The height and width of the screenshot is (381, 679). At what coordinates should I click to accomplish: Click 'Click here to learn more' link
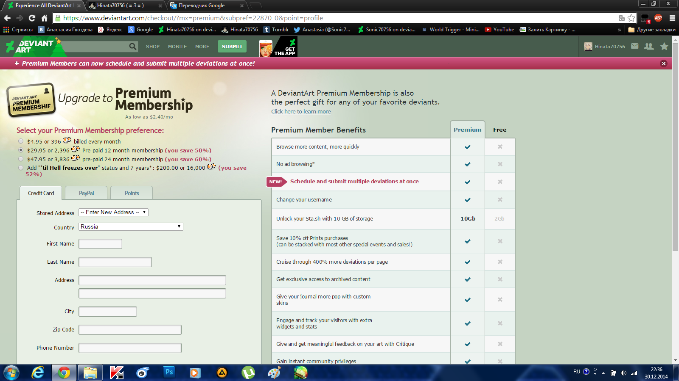tap(301, 111)
